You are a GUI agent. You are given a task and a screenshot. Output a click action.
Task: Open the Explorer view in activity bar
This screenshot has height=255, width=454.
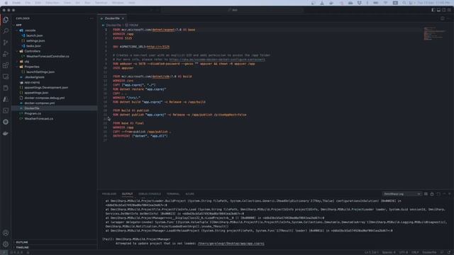6,20
